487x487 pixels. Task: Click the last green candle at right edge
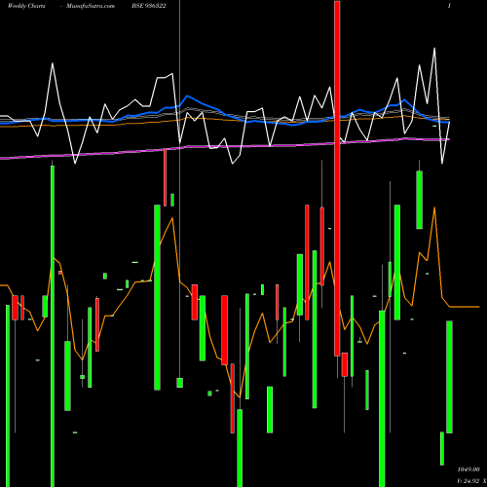pos(449,377)
